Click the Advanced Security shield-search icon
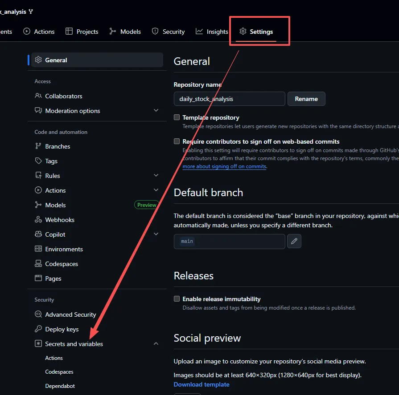 pyautogui.click(x=38, y=314)
